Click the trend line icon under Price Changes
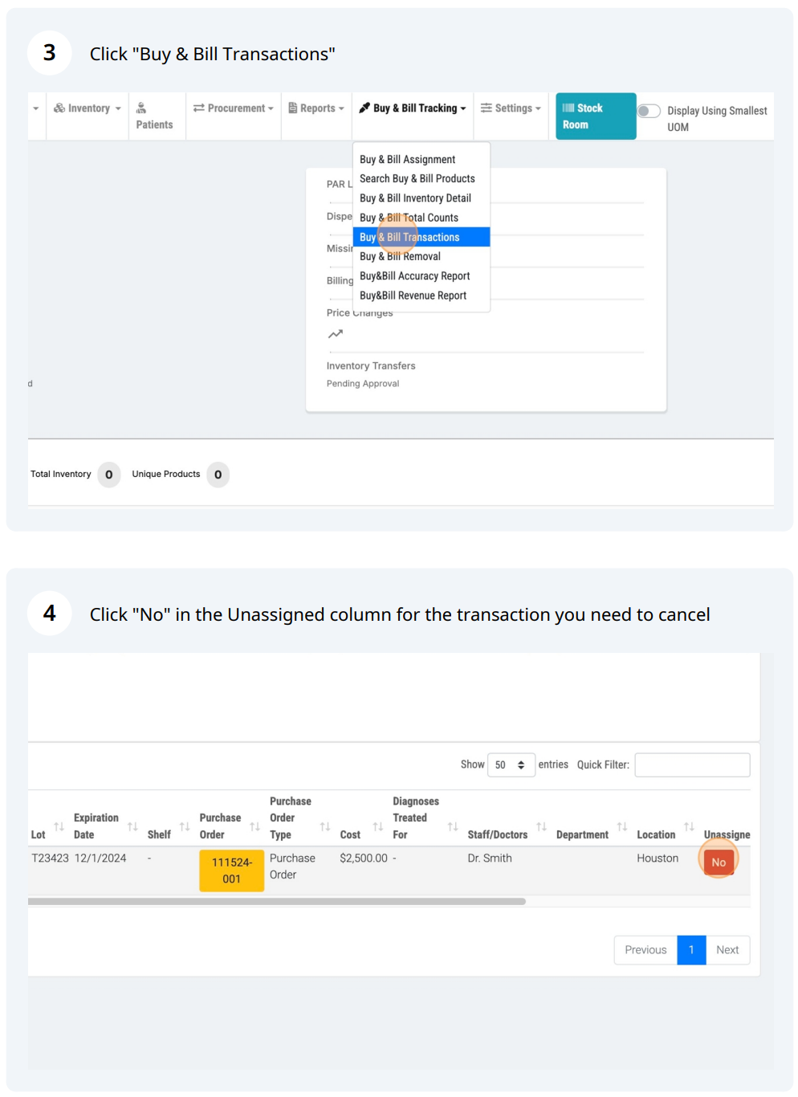The width and height of the screenshot is (798, 1097). click(336, 334)
